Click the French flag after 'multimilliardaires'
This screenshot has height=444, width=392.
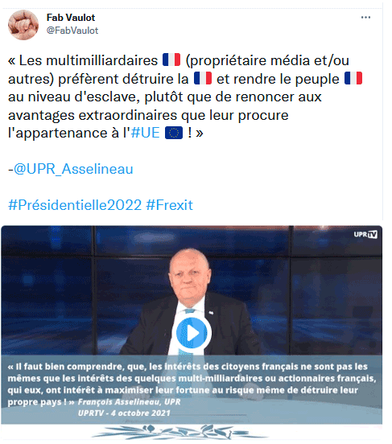[x=171, y=60]
